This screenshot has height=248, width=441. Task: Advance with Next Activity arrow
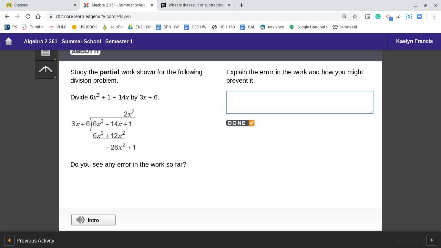click(432, 241)
